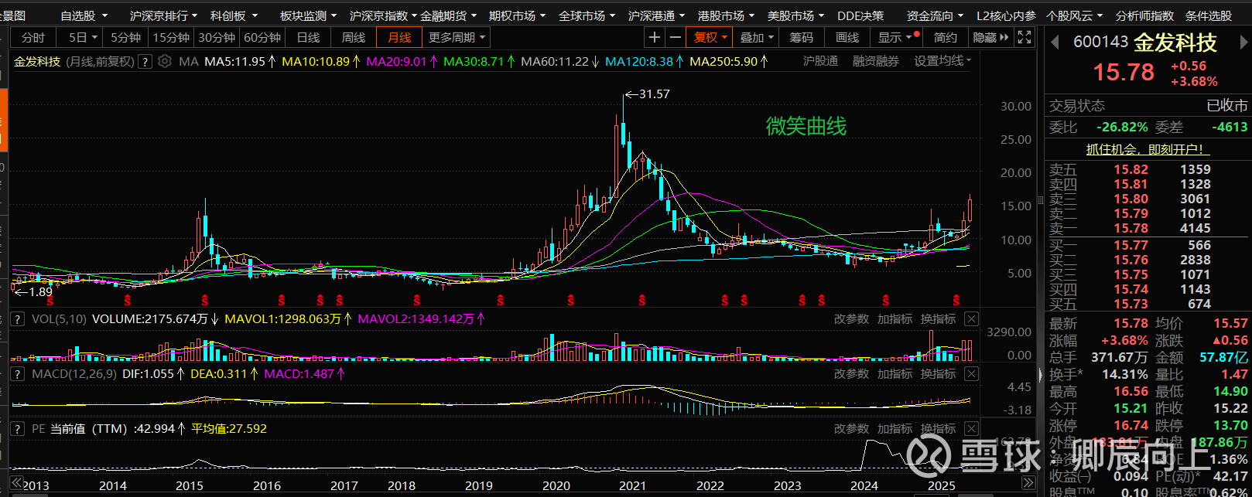Expand the 自选股 menu
Image resolution: width=1252 pixels, height=497 pixels.
[x=84, y=15]
